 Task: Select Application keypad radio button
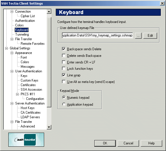point(64,104)
